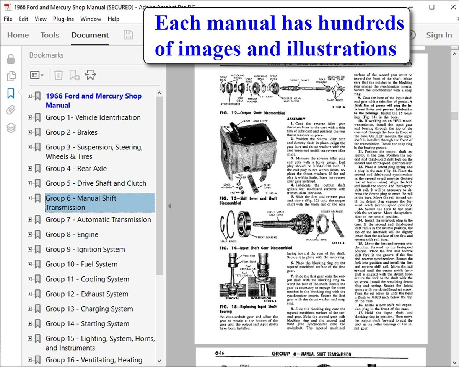
Task: Click delete bookmark trash icon
Action: pos(59,75)
